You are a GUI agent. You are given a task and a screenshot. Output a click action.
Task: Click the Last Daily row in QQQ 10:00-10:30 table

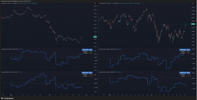(x=185, y=53)
